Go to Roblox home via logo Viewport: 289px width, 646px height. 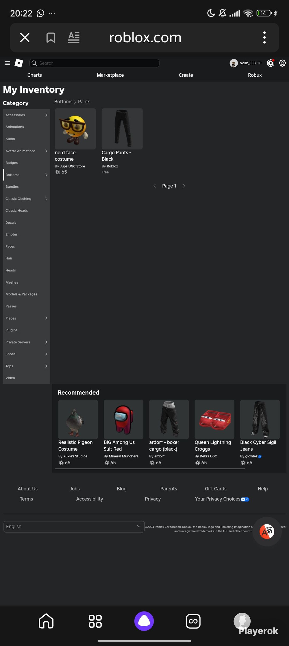tap(19, 63)
